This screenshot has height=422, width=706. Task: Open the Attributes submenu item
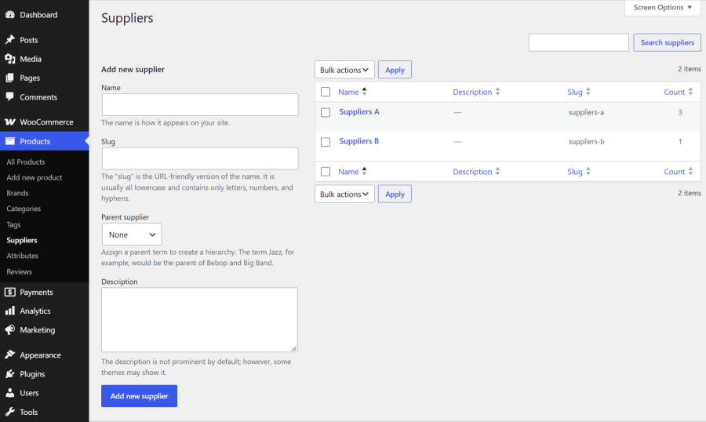click(x=22, y=256)
